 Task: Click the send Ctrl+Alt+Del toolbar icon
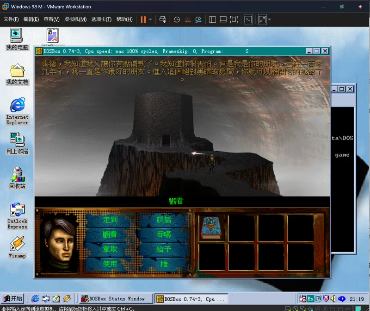[163, 19]
